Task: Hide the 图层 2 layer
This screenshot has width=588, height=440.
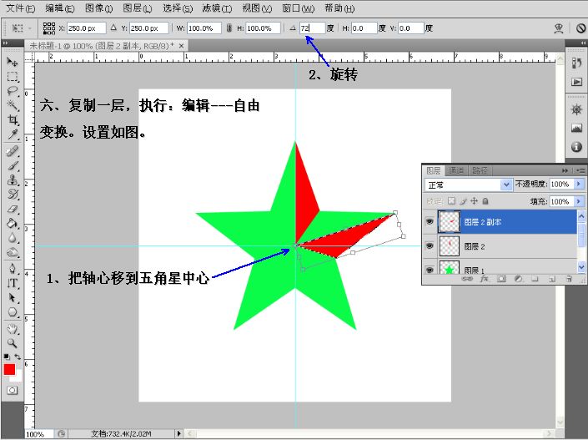Action: [x=430, y=246]
